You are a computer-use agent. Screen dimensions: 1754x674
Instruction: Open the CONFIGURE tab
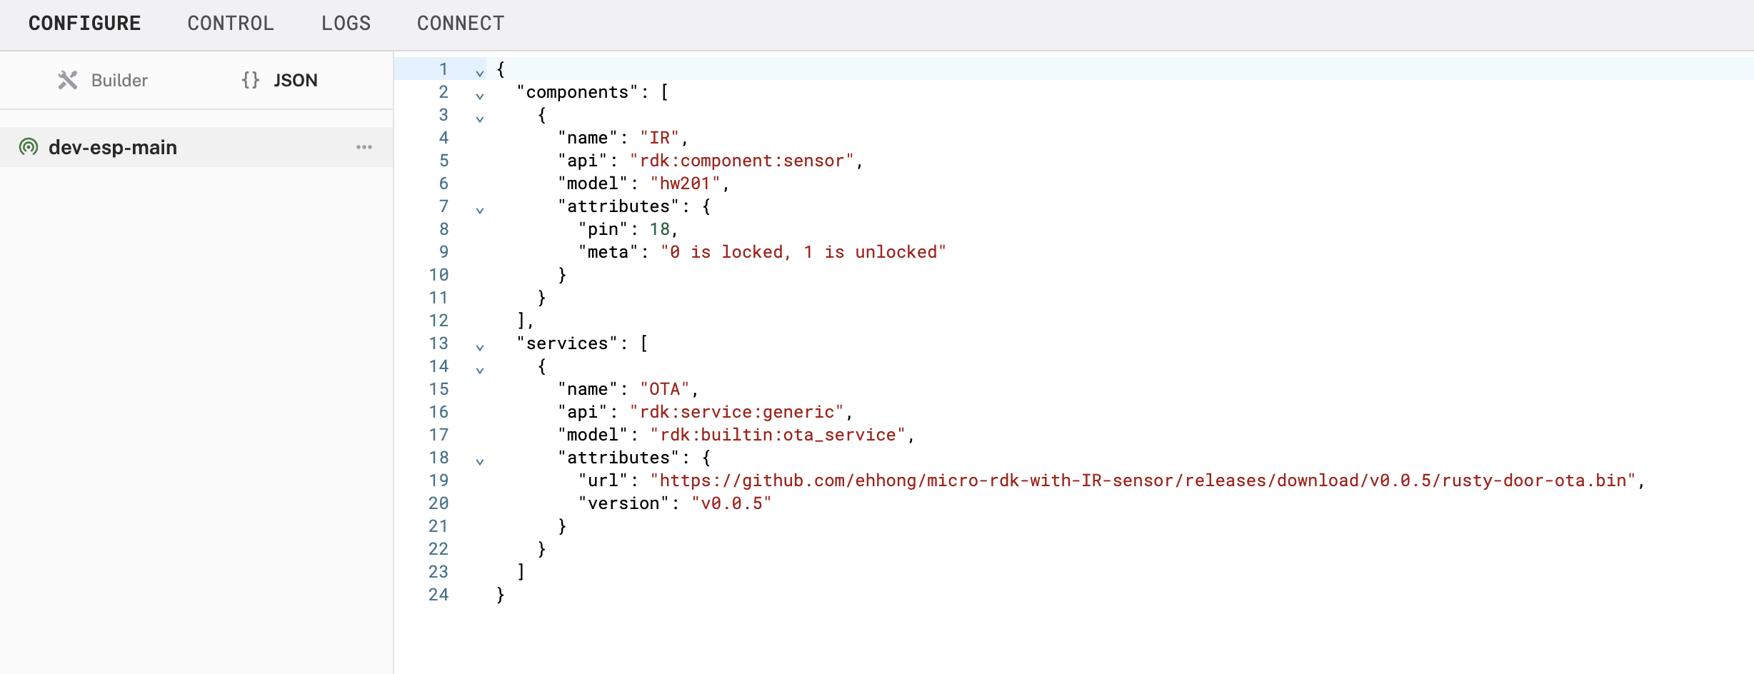pos(84,24)
